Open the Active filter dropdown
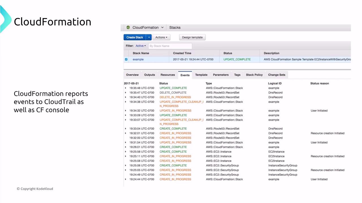 click(141, 46)
